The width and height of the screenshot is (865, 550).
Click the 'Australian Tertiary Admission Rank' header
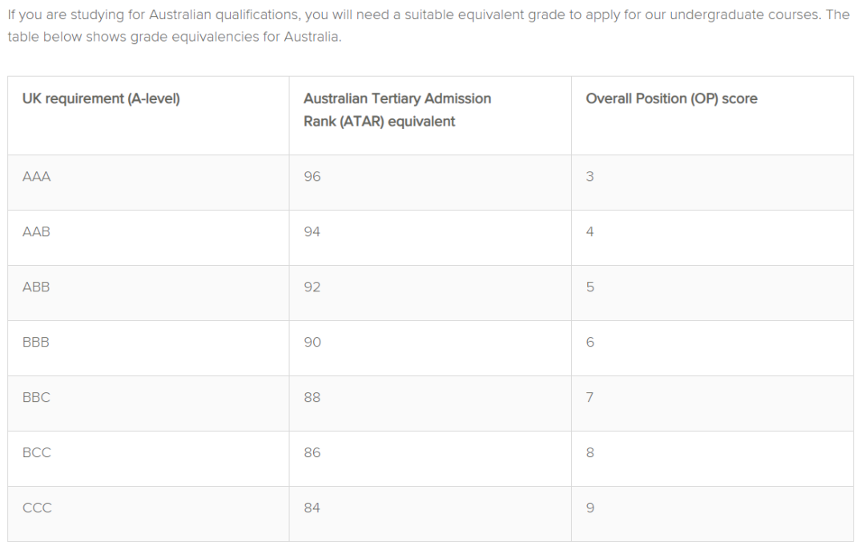397,110
